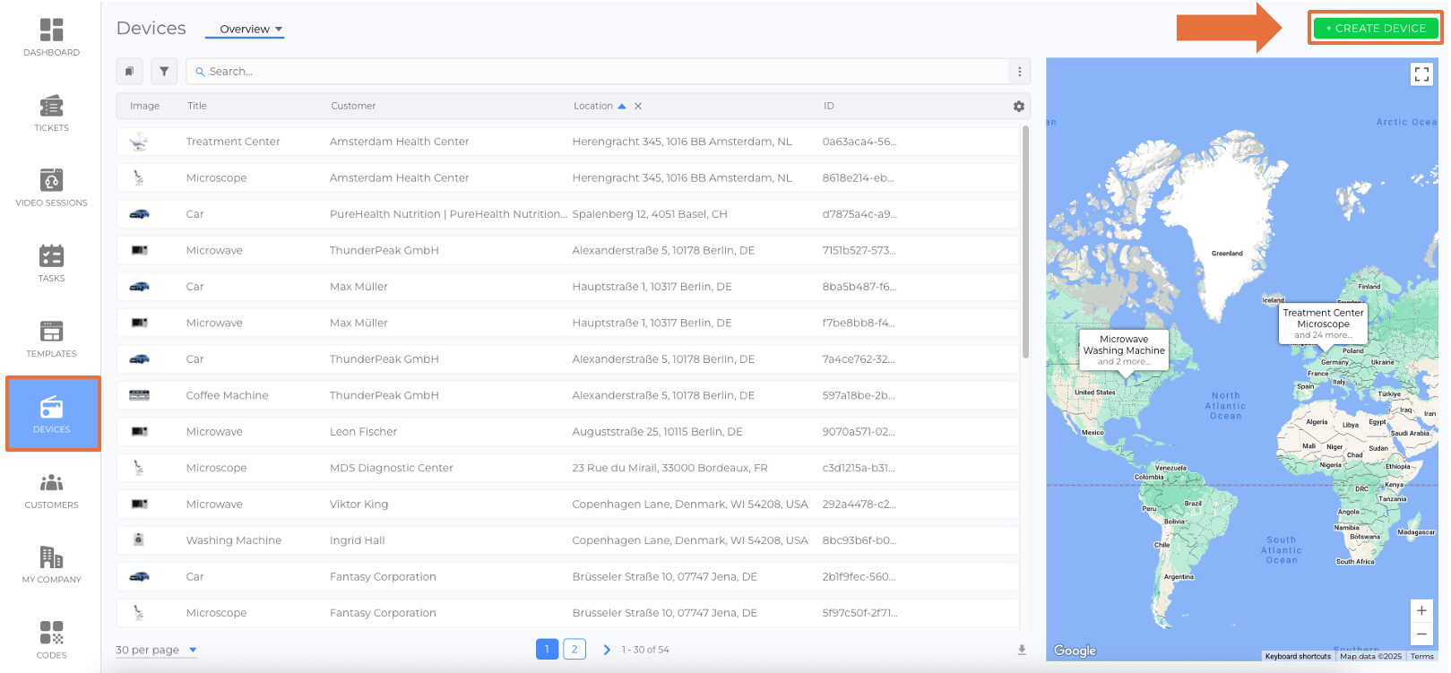The image size is (1451, 673).
Task: Go to the Tickets section
Action: point(51,113)
